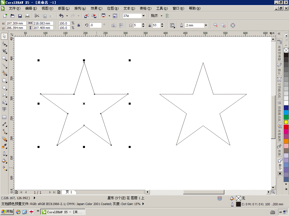
Task: Select the Smart Fill tool
Action: coord(4,73)
